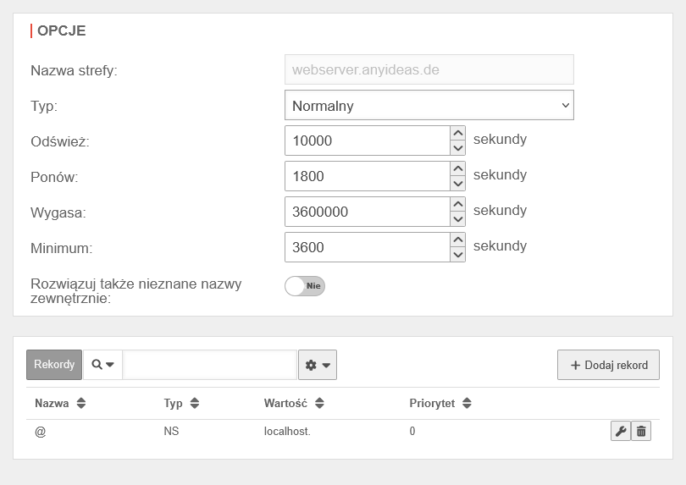Click the wrench edit icon for NS record
This screenshot has height=485, width=686.
621,431
